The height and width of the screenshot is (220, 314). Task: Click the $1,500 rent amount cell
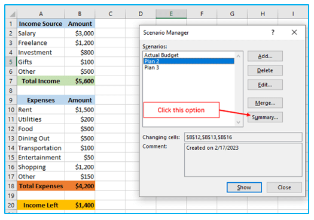click(x=80, y=110)
